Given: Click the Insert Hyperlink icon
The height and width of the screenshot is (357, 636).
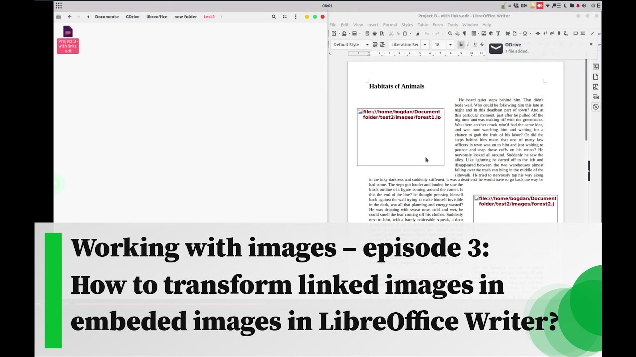Looking at the screenshot, I should click(x=538, y=33).
